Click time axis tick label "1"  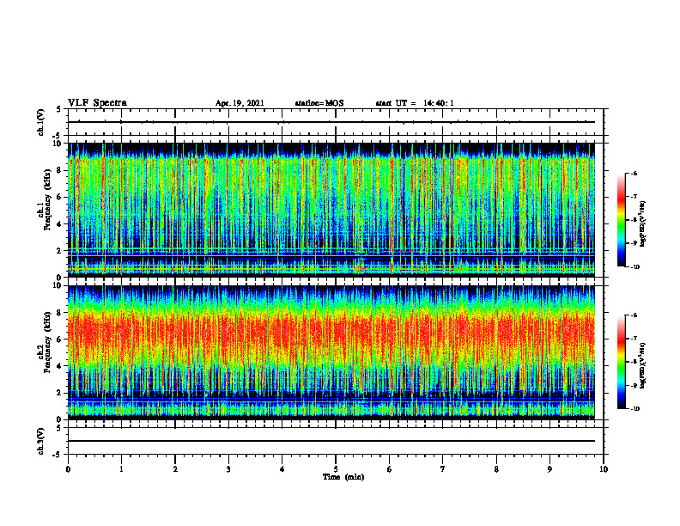click(121, 469)
